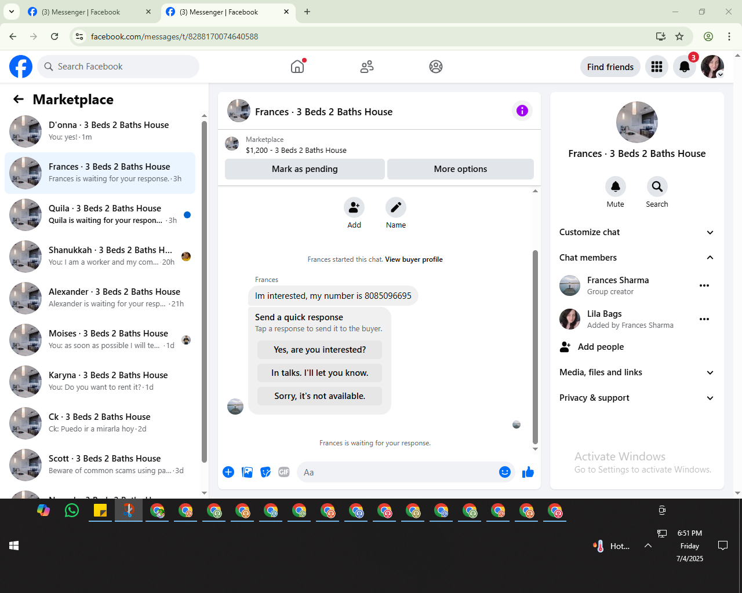This screenshot has height=593, width=742.
Task: Click the message text field Aa
Action: pyautogui.click(x=397, y=472)
